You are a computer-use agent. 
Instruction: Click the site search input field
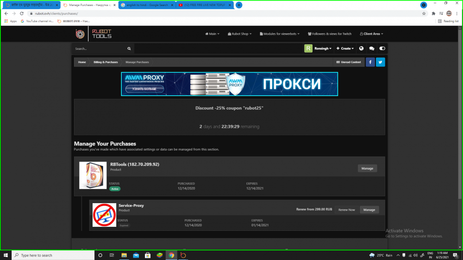100,48
